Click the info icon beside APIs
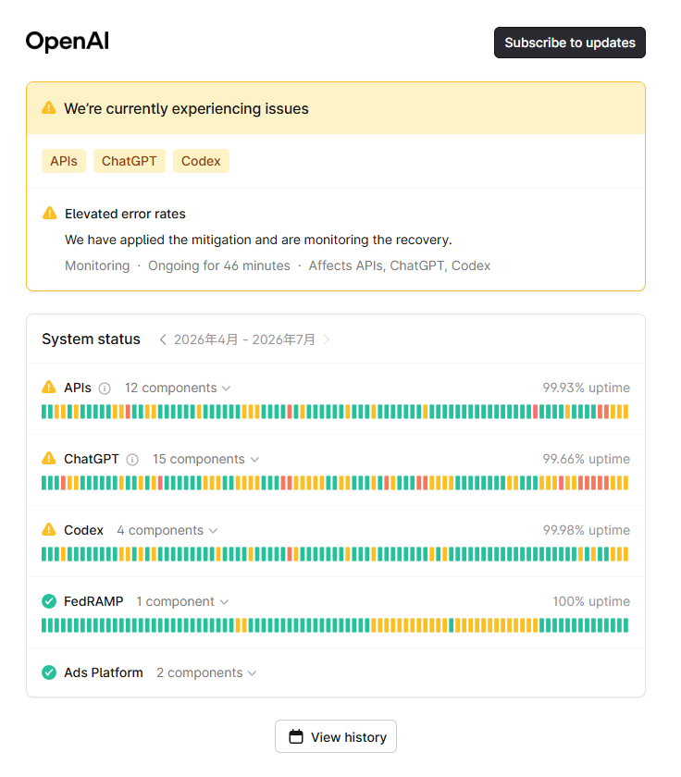 tap(105, 388)
